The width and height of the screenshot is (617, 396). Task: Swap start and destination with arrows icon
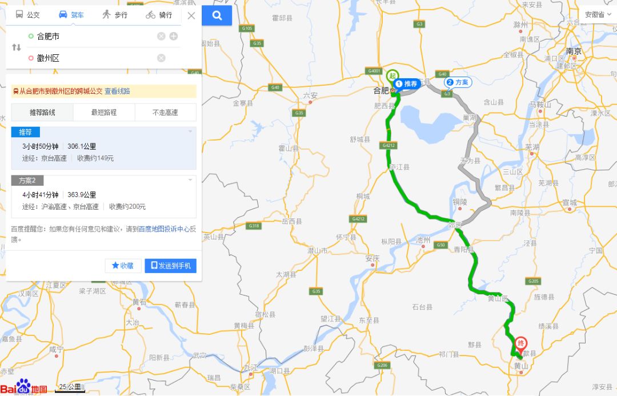(16, 47)
